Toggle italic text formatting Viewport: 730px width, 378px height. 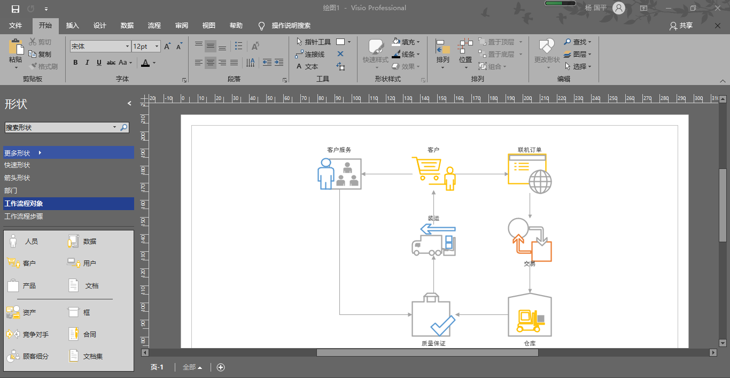click(87, 63)
